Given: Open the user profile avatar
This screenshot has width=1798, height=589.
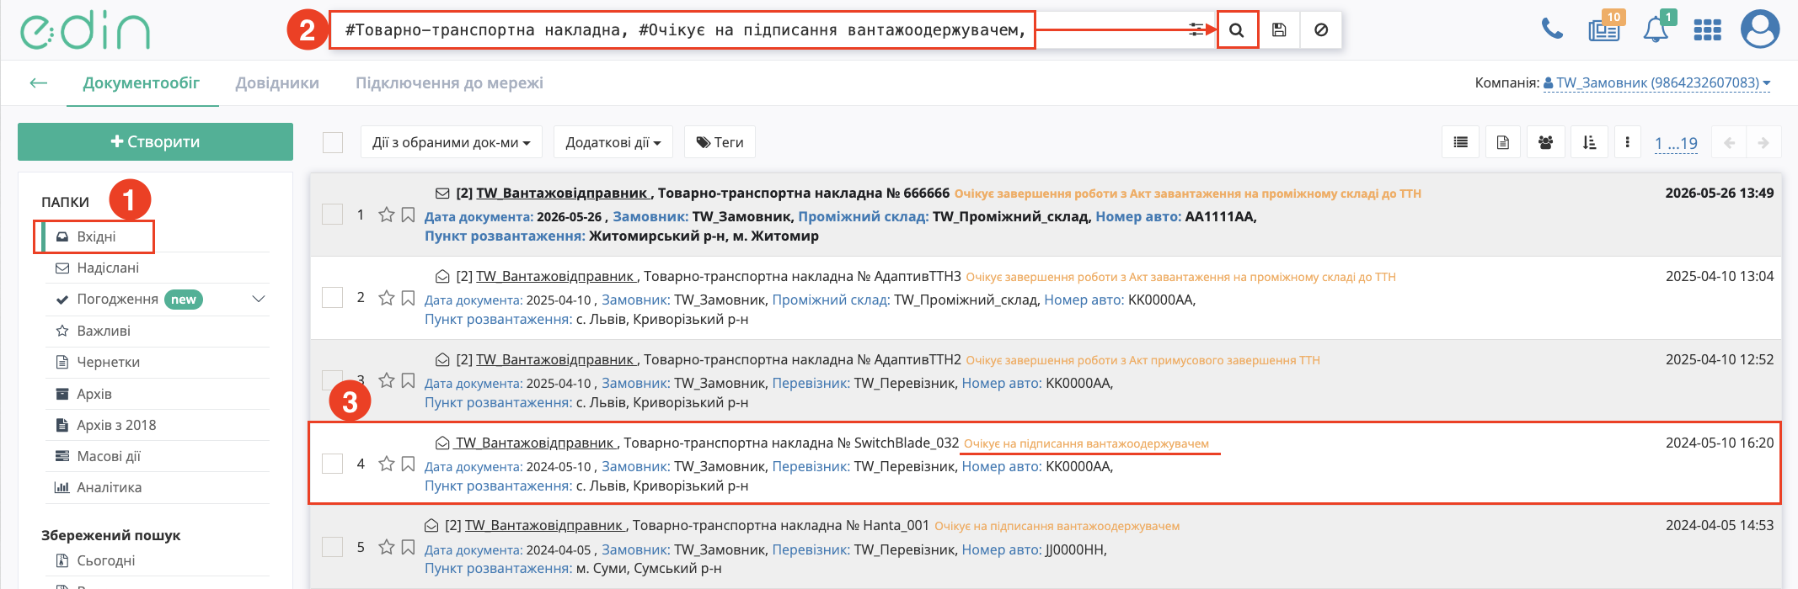Looking at the screenshot, I should click(x=1760, y=29).
